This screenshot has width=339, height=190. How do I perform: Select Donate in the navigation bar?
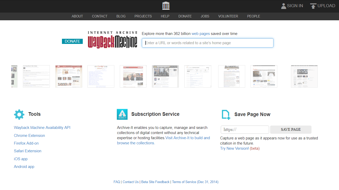[185, 16]
